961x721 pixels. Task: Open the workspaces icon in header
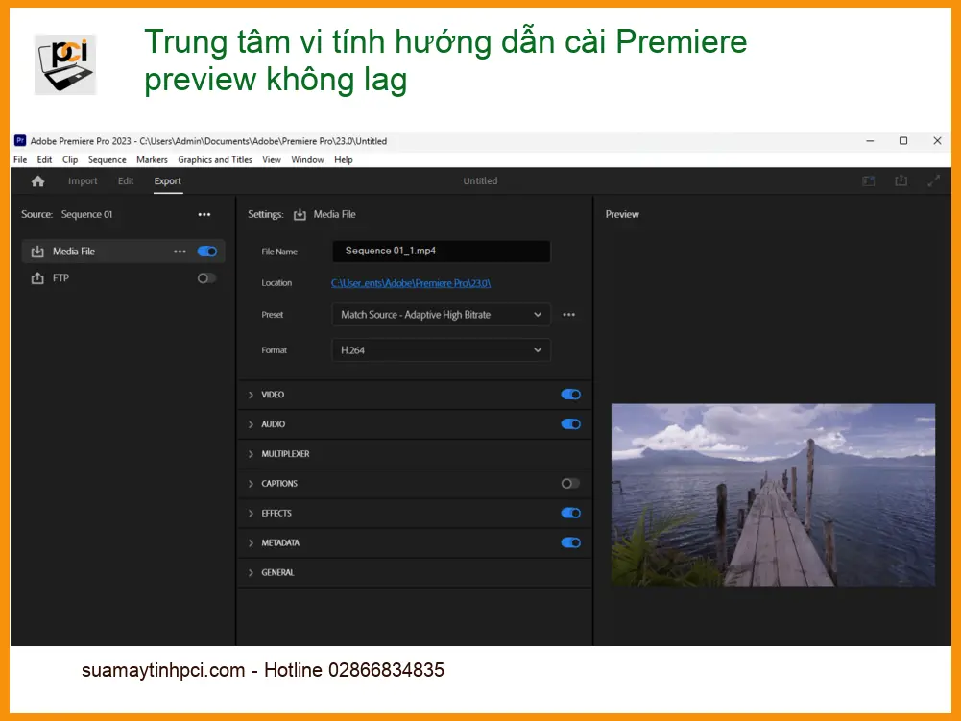[x=869, y=180]
